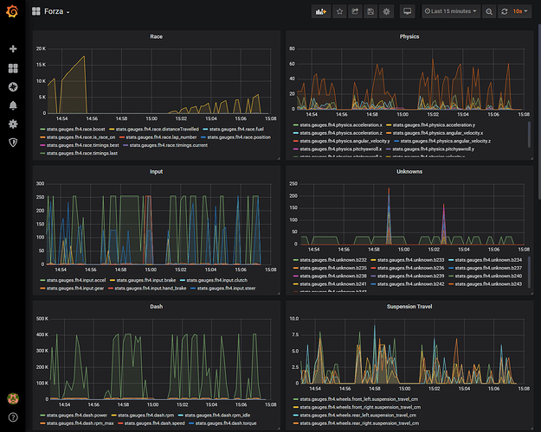Click the Share dashboard icon
The height and width of the screenshot is (432, 541).
tap(355, 12)
